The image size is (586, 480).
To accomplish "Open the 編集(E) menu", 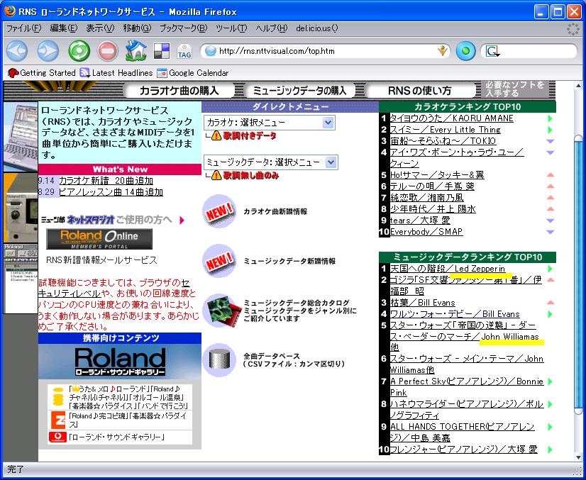I will click(64, 28).
